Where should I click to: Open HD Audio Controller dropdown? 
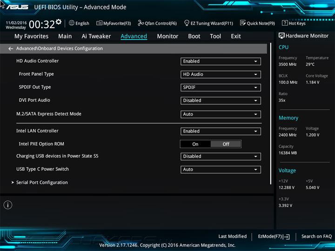(x=221, y=61)
